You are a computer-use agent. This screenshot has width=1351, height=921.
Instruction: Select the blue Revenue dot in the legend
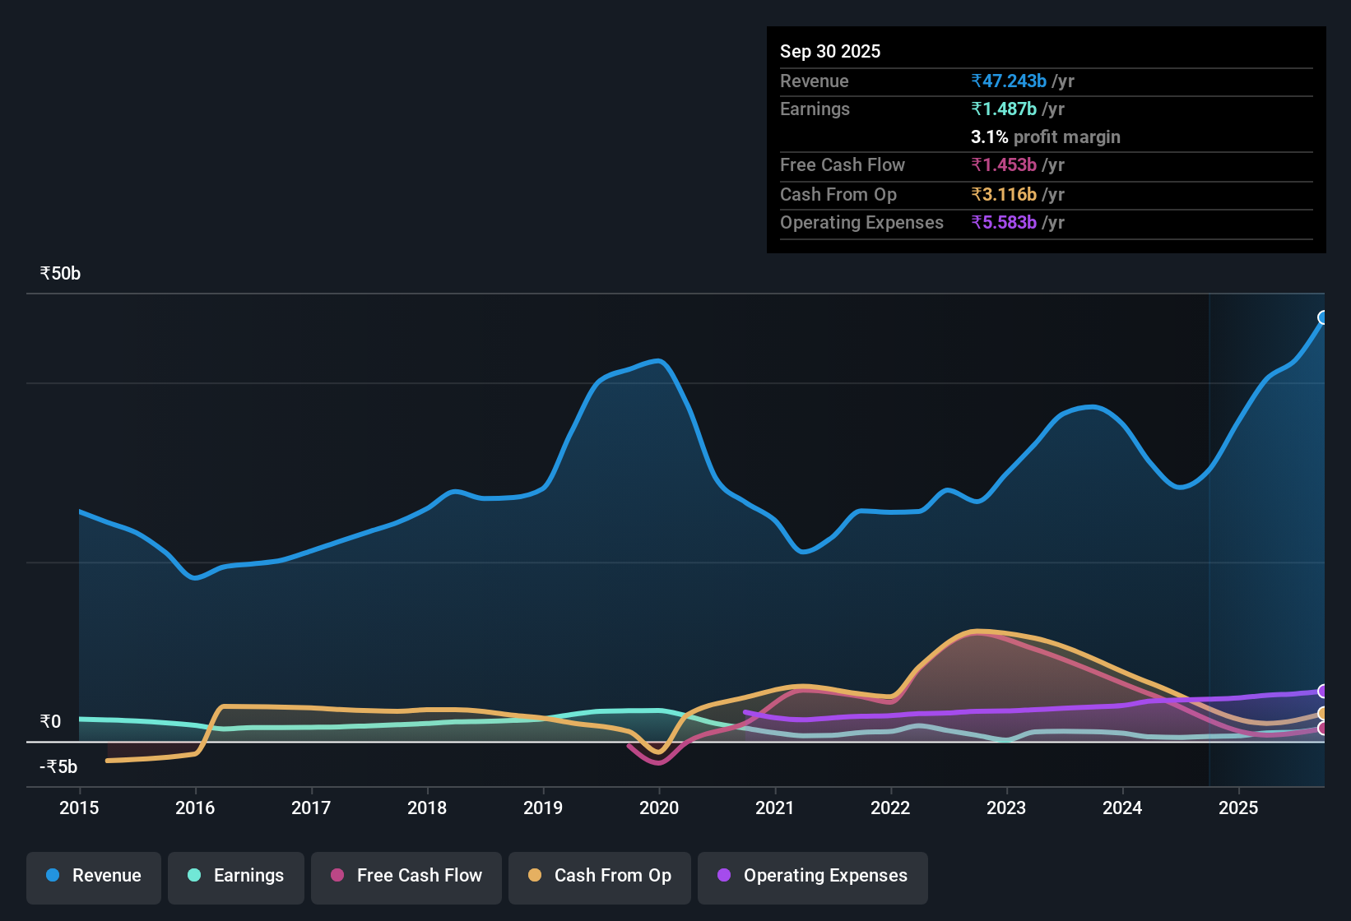pyautogui.click(x=53, y=876)
